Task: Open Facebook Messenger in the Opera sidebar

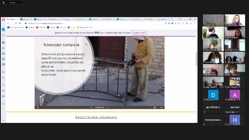Action: point(3,42)
